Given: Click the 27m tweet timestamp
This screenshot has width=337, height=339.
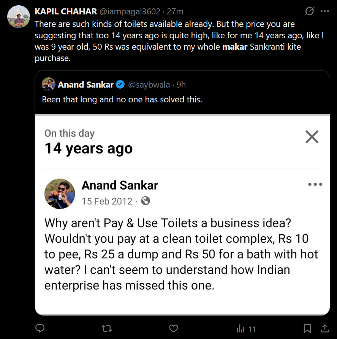Looking at the screenshot, I should click(x=176, y=11).
